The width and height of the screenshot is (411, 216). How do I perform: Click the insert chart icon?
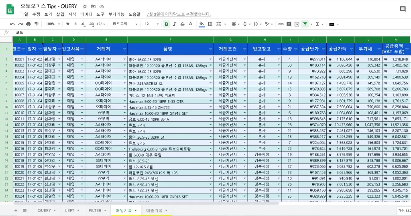[297, 24]
